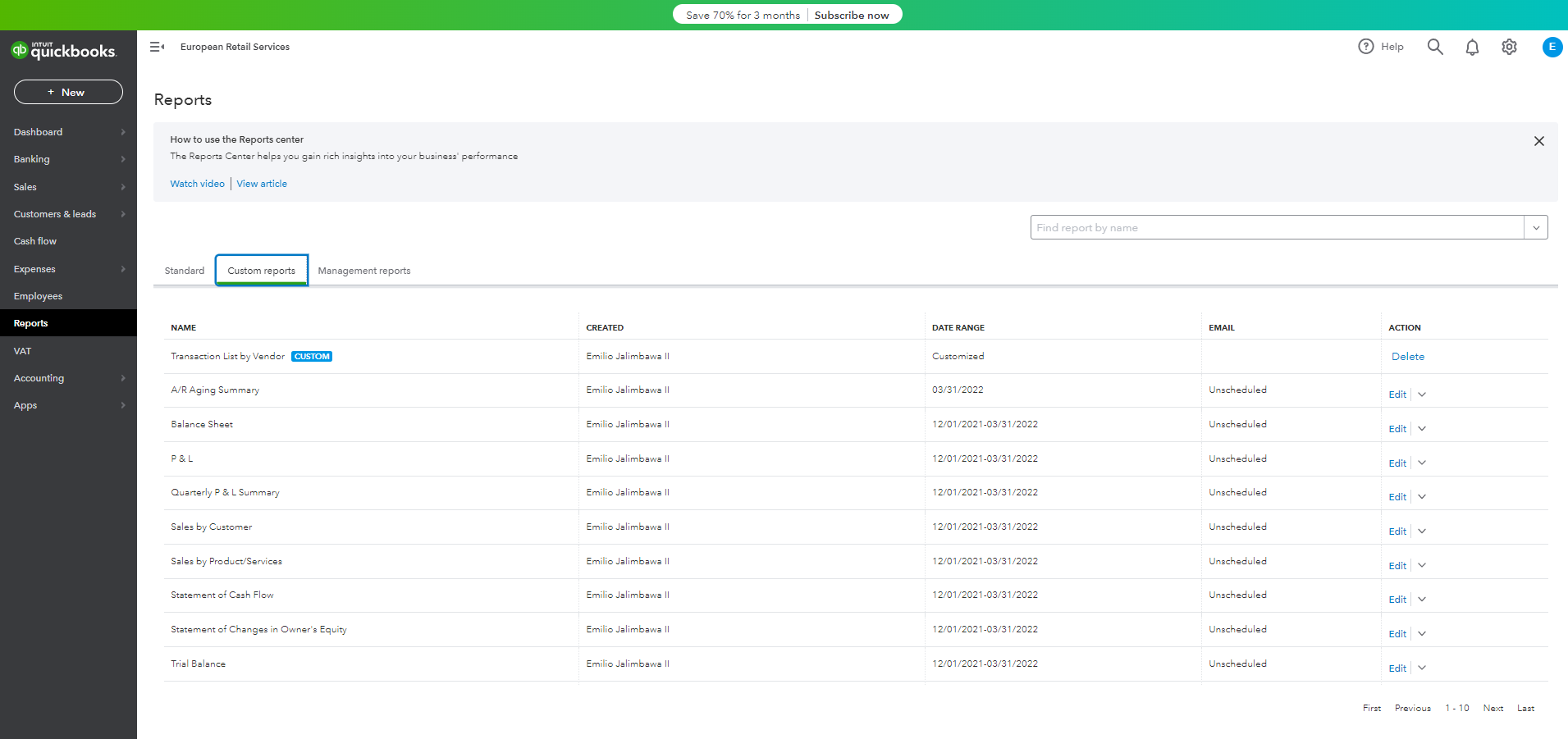
Task: Go to Previous page of reports
Action: pyautogui.click(x=1413, y=708)
